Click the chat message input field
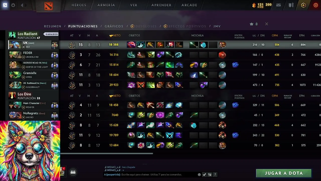This screenshot has width=321, height=181. pos(159,174)
